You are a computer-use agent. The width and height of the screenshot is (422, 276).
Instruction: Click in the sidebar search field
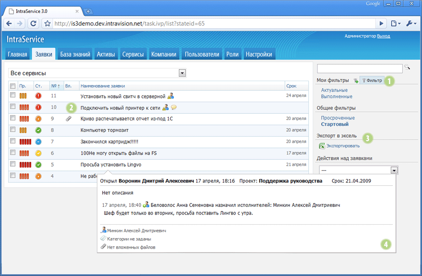pos(360,68)
